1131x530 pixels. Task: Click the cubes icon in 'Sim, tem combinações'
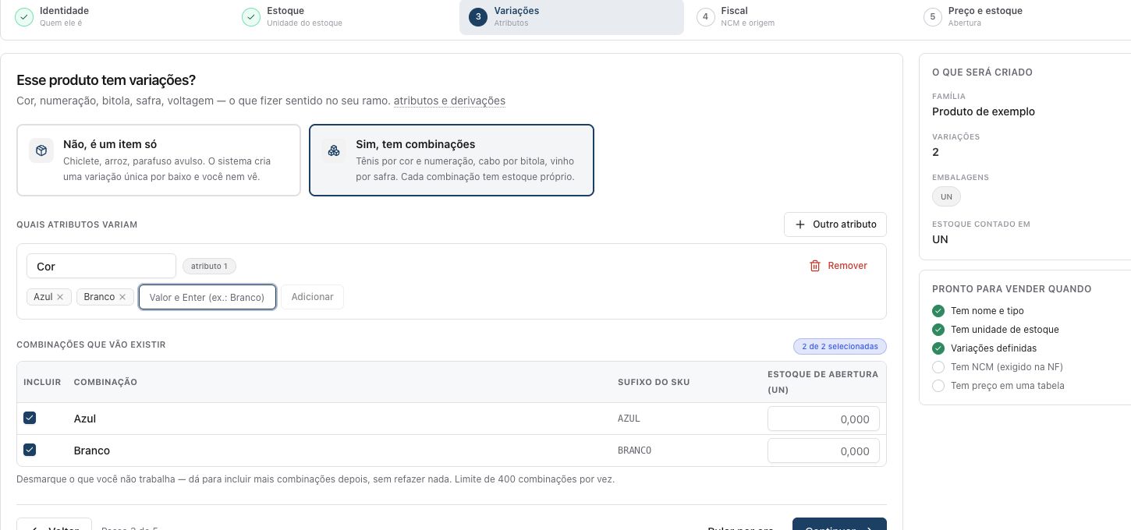334,150
